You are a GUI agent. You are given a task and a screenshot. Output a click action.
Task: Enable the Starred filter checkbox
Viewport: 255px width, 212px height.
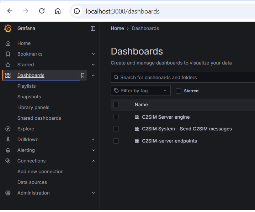coord(179,91)
